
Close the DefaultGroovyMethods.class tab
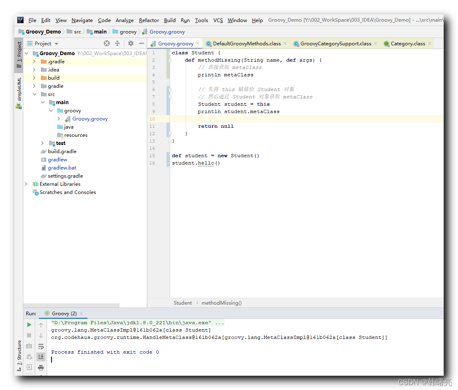tap(285, 43)
